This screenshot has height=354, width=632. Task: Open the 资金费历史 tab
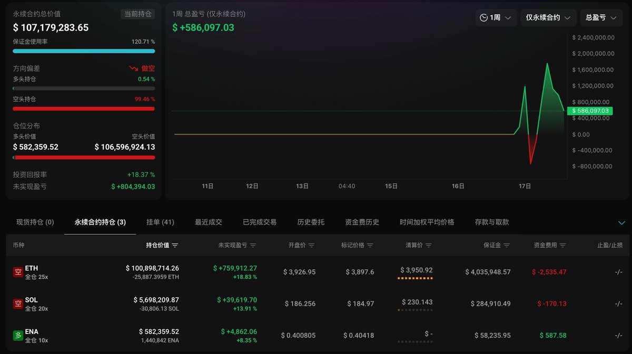(362, 222)
